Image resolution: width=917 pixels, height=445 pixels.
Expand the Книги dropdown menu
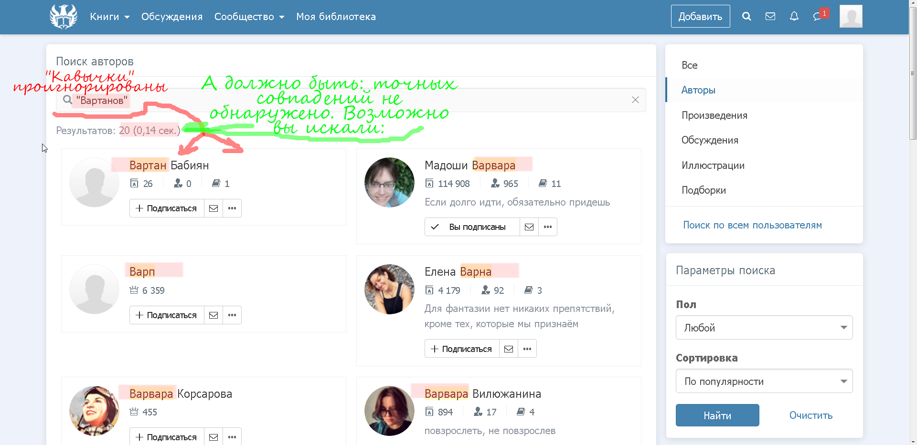click(x=109, y=17)
